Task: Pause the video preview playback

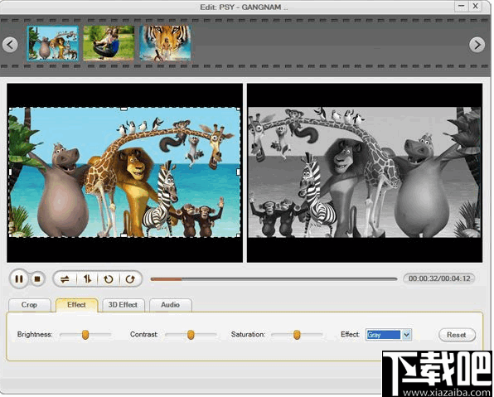Action: pyautogui.click(x=19, y=279)
